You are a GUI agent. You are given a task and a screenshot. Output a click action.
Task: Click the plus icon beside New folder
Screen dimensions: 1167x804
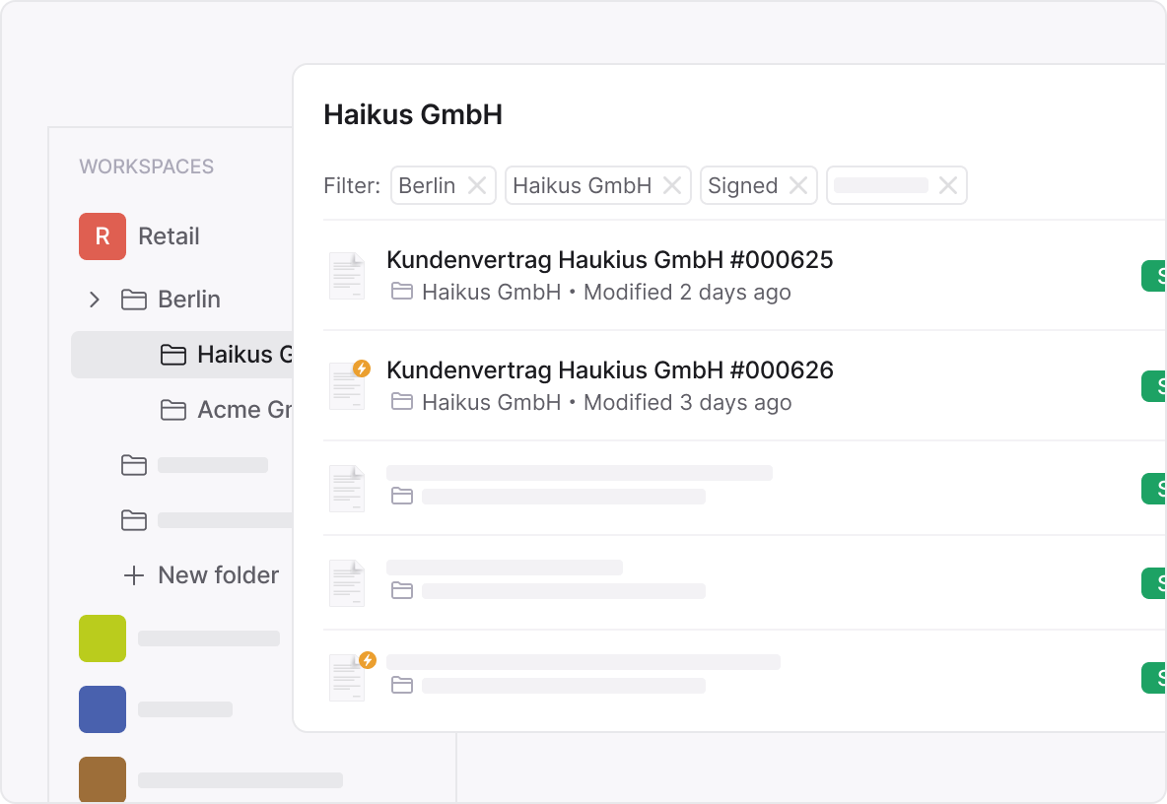point(134,575)
